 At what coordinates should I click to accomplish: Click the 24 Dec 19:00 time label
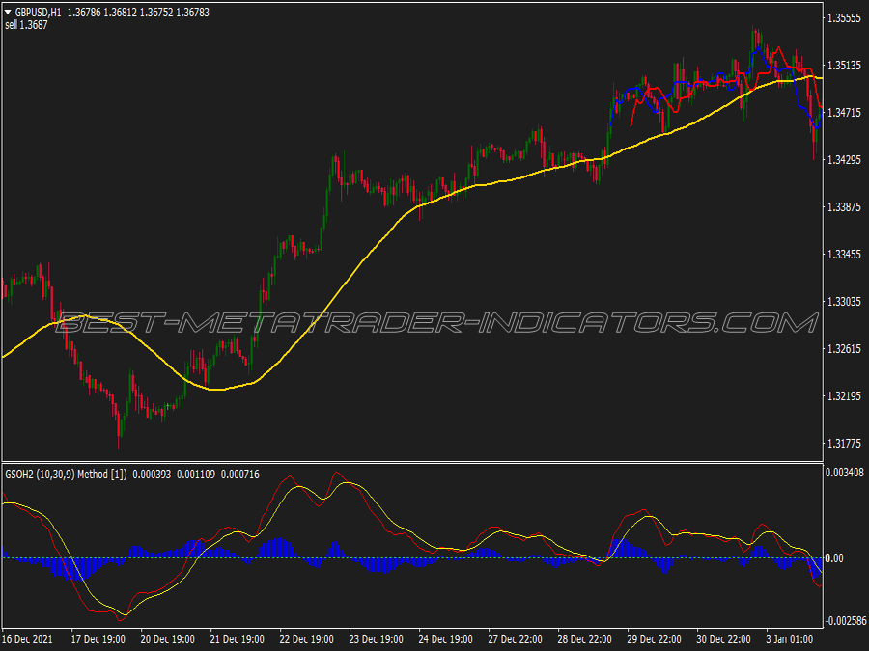[x=445, y=639]
